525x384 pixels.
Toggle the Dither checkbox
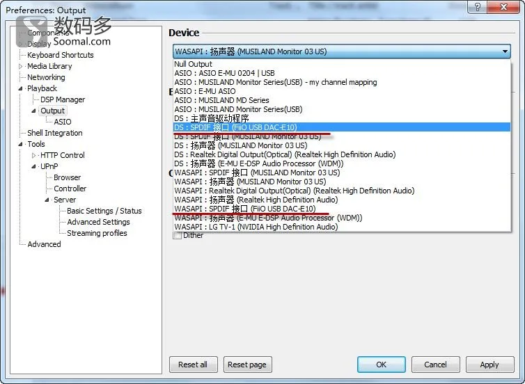pyautogui.click(x=177, y=235)
